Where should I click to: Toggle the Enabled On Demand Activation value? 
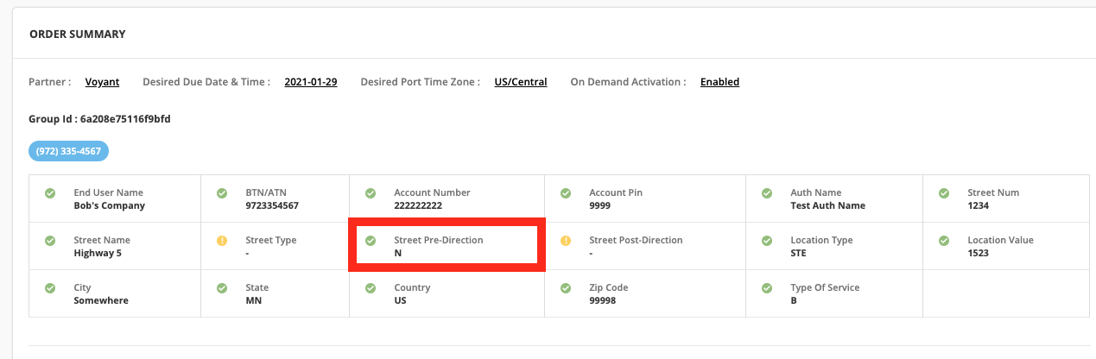[719, 82]
